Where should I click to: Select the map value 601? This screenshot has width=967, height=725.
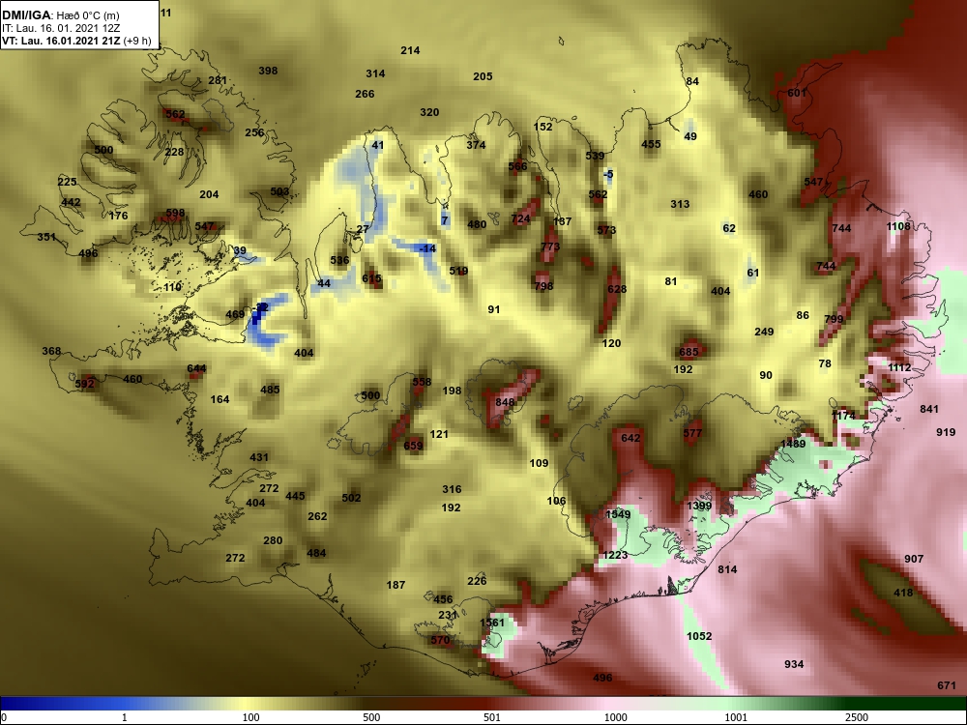(797, 93)
